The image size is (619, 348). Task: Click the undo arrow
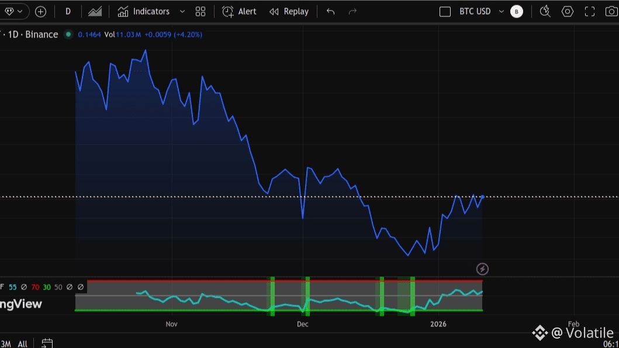point(331,12)
